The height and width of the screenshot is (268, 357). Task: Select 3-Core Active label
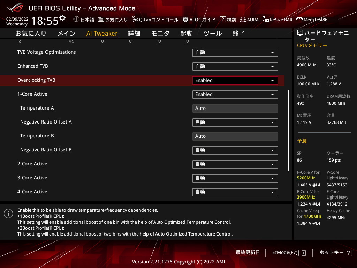coord(32,178)
